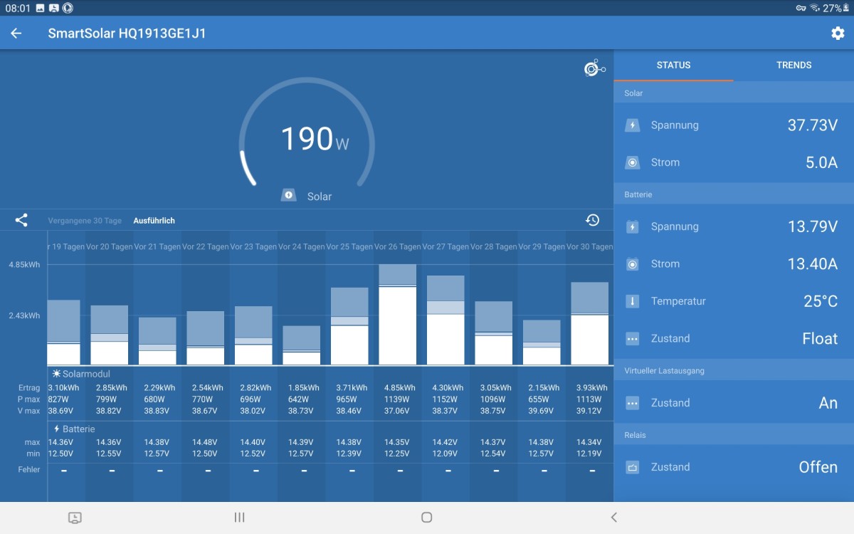The height and width of the screenshot is (534, 854).
Task: Switch to the TRENDS tab
Action: (x=794, y=65)
